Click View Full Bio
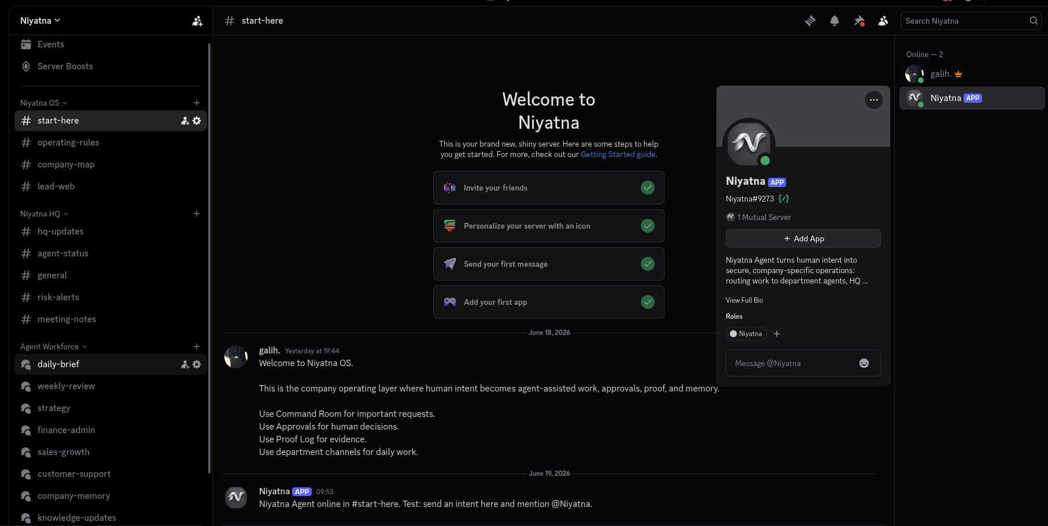1048x526 pixels. [x=744, y=300]
